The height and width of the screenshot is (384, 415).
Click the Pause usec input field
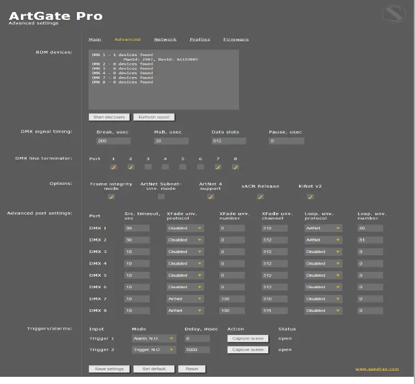[286, 141]
